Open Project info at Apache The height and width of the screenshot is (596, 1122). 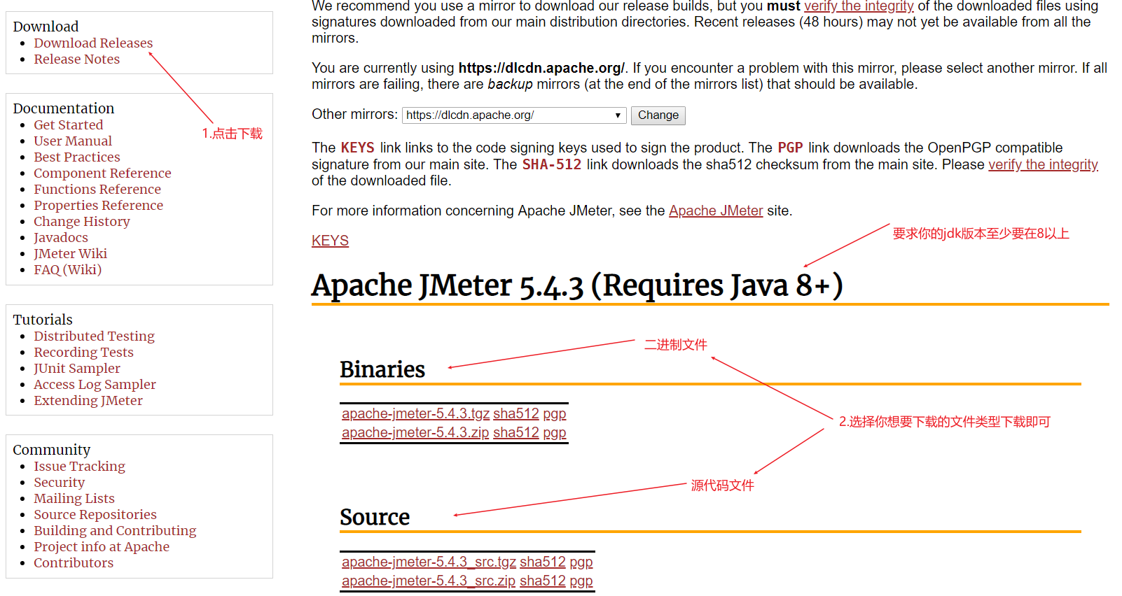[x=102, y=546]
